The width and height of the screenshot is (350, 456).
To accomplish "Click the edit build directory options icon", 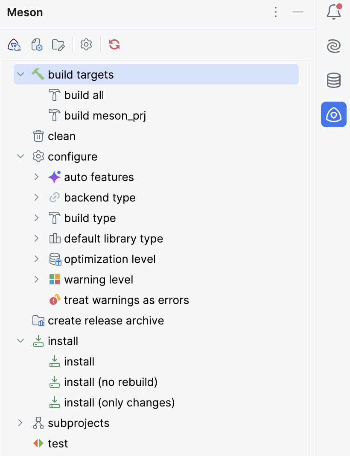I will point(58,44).
